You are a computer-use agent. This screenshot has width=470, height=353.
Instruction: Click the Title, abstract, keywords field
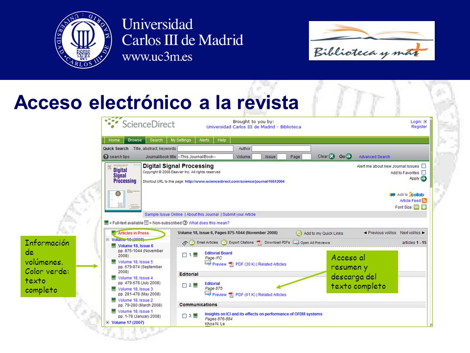205,149
